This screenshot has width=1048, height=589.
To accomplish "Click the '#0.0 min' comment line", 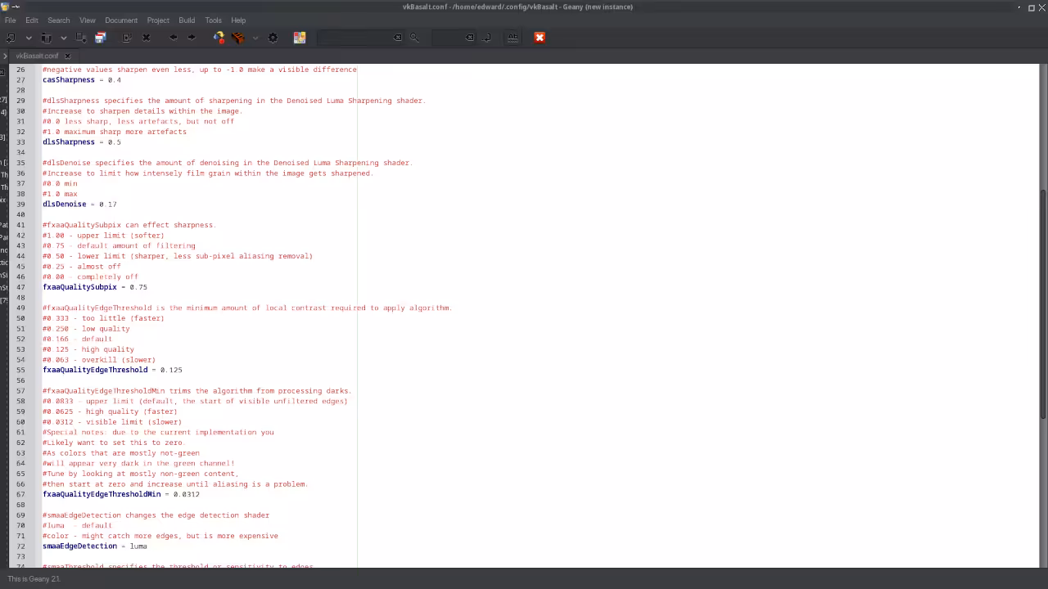I will (60, 184).
